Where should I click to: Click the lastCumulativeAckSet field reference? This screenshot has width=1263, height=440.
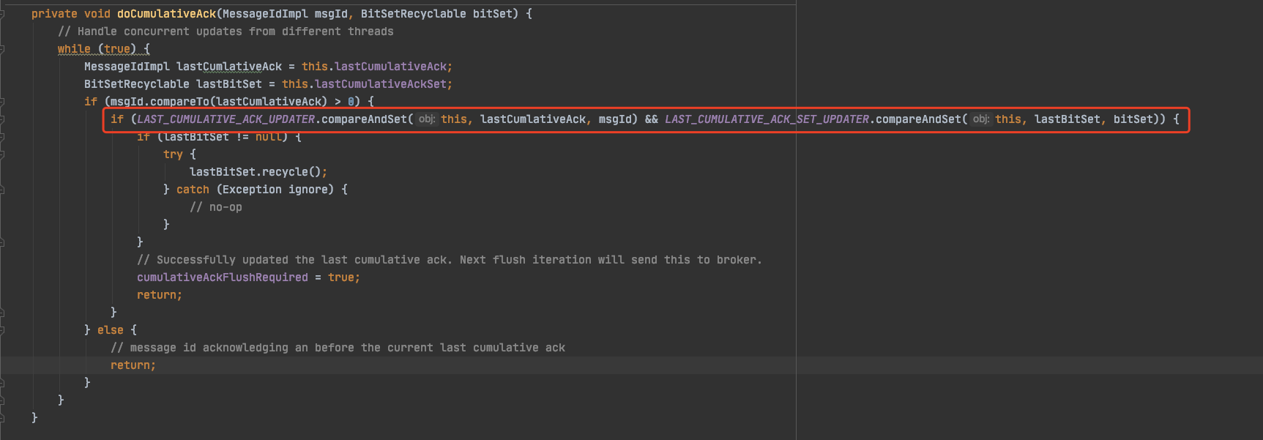pyautogui.click(x=381, y=84)
